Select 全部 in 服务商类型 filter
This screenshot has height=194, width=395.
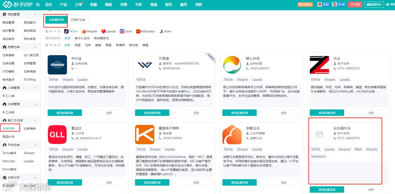[x=67, y=38]
